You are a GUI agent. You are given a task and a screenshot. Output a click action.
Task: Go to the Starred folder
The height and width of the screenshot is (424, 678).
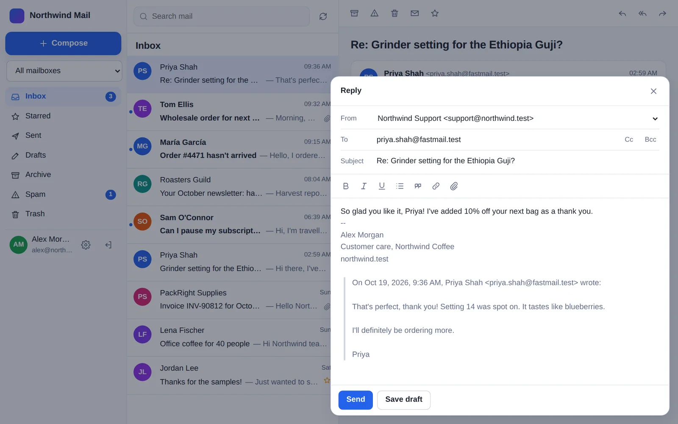[x=63, y=116]
